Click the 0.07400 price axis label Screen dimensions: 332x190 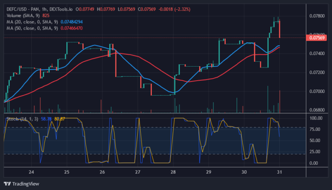point(317,54)
